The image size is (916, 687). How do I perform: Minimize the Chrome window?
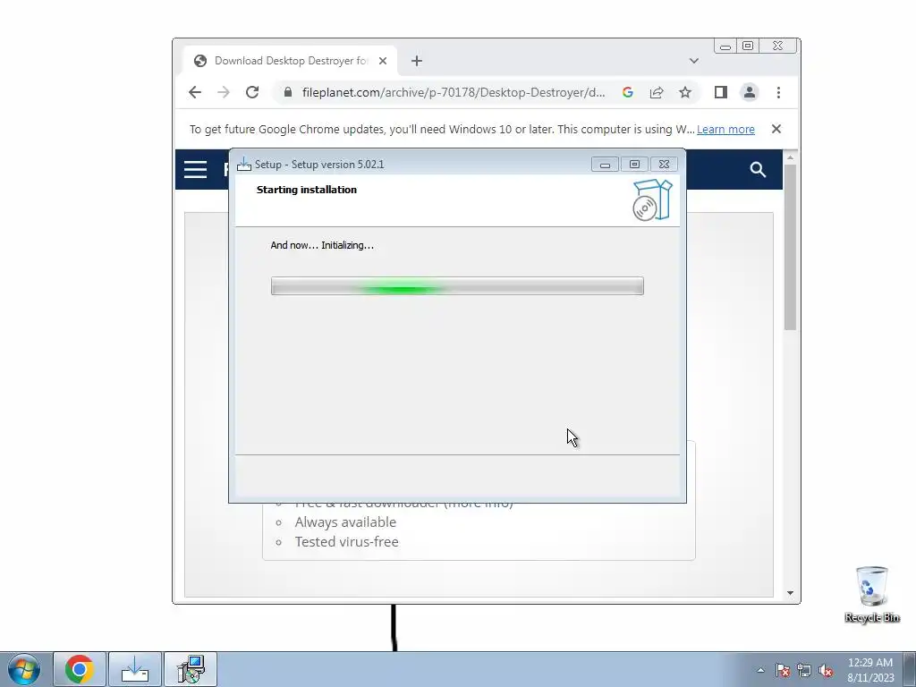point(725,47)
